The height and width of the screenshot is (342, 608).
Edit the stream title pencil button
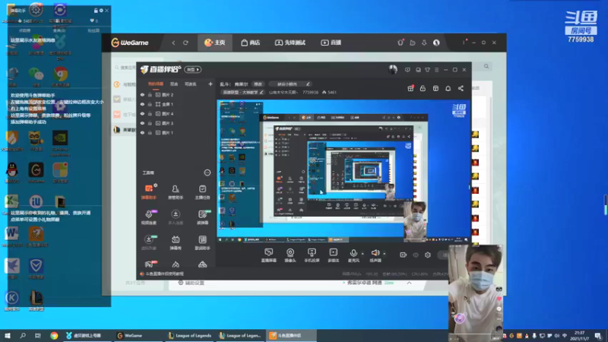(308, 84)
